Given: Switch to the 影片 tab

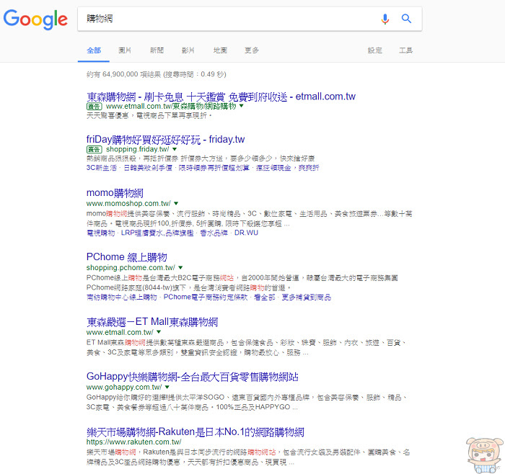Looking at the screenshot, I should pos(188,50).
